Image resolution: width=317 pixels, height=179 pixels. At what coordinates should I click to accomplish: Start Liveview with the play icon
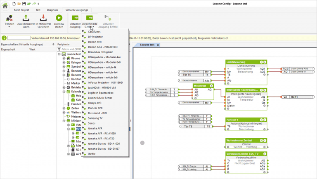click(x=59, y=18)
